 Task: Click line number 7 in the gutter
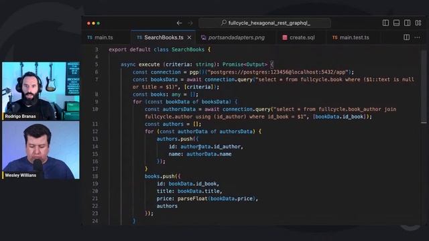pos(97,80)
